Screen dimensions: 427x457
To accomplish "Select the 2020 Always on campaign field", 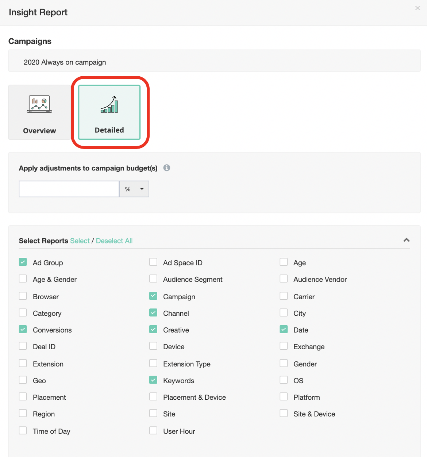I will (x=214, y=62).
